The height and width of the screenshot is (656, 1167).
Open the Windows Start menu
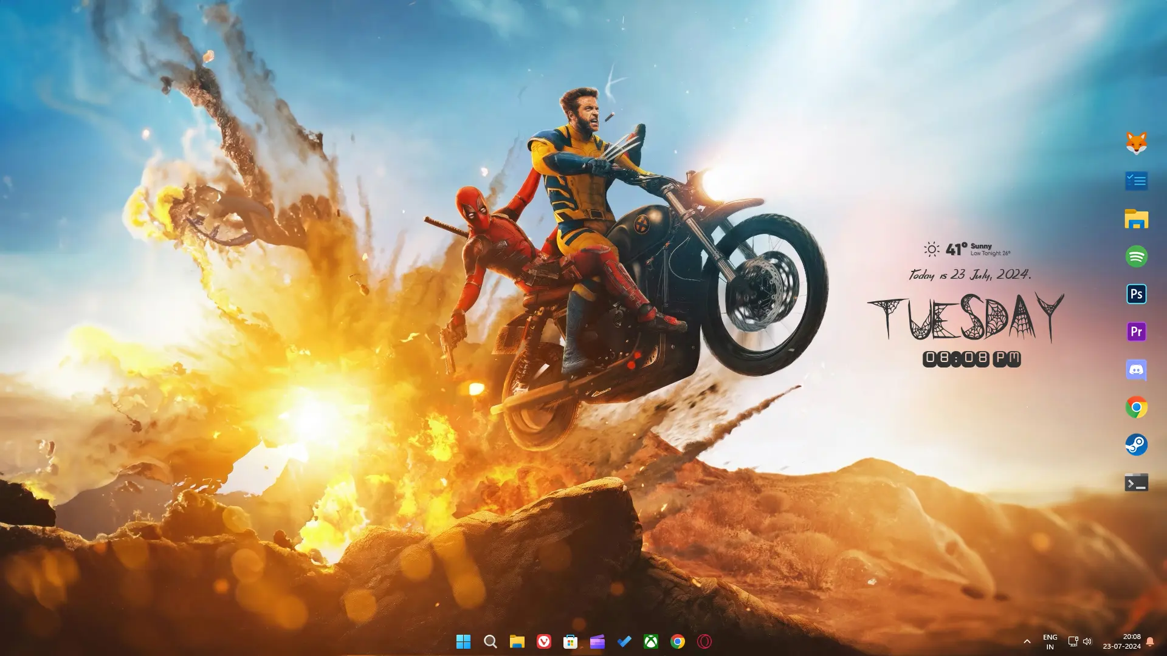[x=463, y=641]
